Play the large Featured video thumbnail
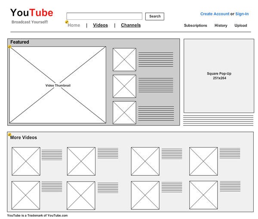 tap(58, 85)
